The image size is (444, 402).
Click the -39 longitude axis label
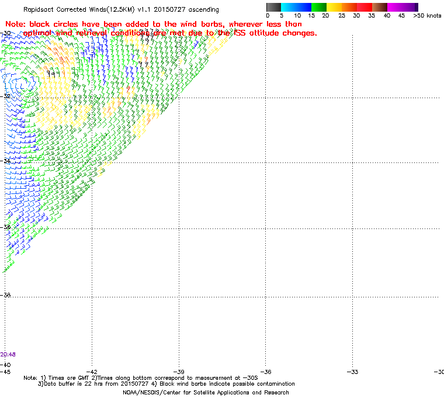tap(179, 372)
